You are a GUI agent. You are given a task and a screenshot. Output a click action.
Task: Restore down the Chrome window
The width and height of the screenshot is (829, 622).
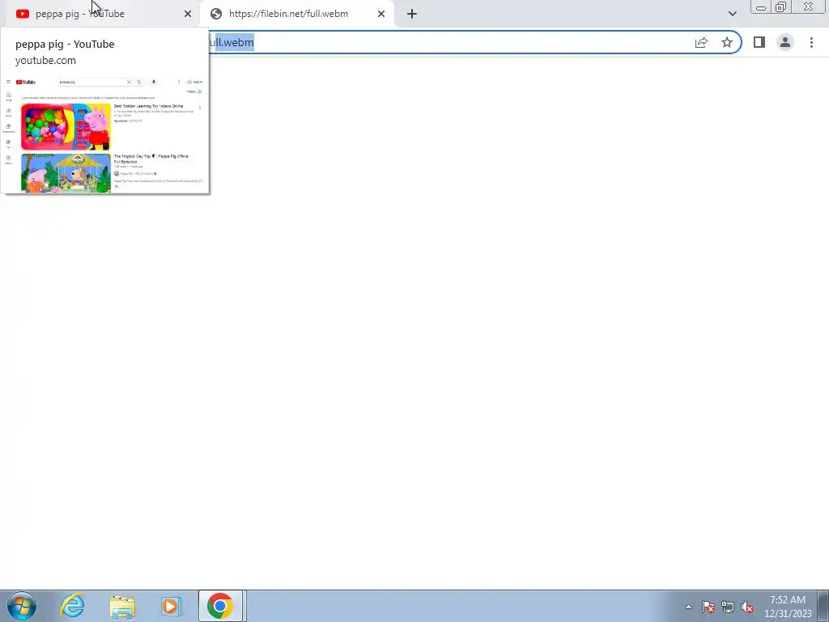pos(781,6)
